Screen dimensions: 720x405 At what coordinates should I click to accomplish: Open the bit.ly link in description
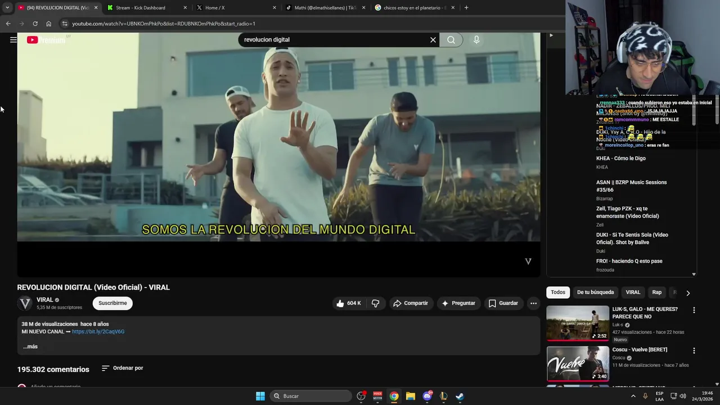[x=98, y=332]
